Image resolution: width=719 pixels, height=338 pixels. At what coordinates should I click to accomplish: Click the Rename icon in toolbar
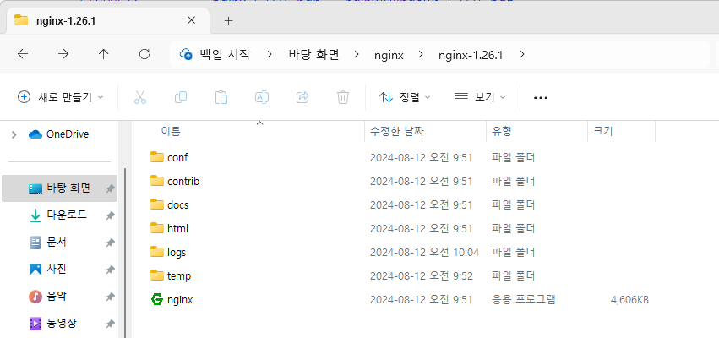coord(262,97)
